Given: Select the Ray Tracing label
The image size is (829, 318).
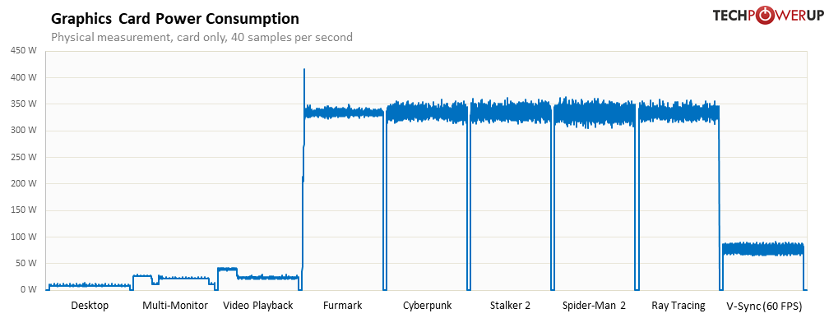Looking at the screenshot, I should (x=678, y=306).
